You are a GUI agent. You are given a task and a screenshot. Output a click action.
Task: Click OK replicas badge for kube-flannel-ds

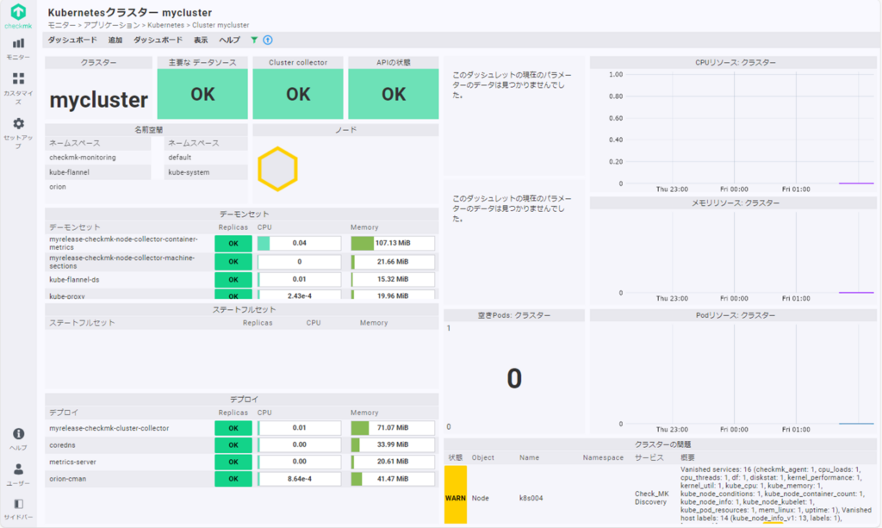click(x=233, y=279)
